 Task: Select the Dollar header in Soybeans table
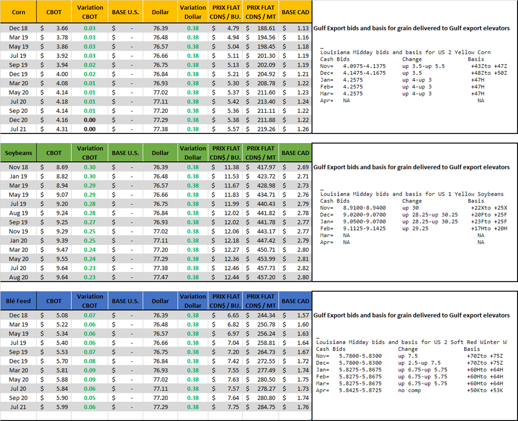(160, 153)
